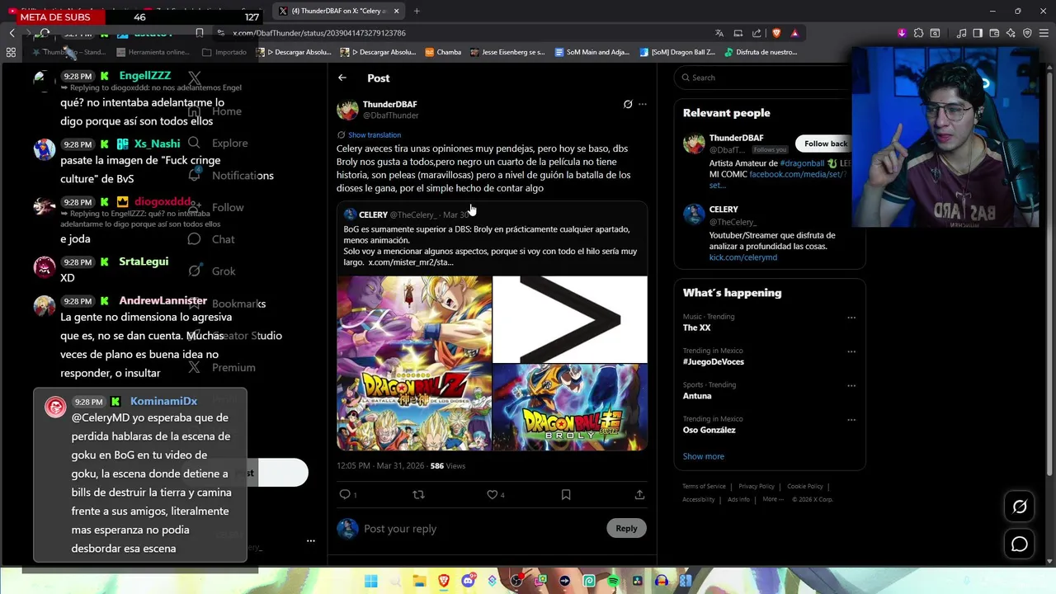Screen dimensions: 1056x594
Task: Open media playlist music note icon
Action: 962,33
